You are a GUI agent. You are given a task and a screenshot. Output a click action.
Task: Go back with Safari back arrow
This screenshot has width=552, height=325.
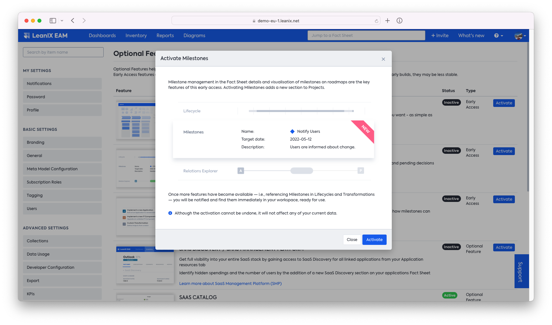(73, 21)
